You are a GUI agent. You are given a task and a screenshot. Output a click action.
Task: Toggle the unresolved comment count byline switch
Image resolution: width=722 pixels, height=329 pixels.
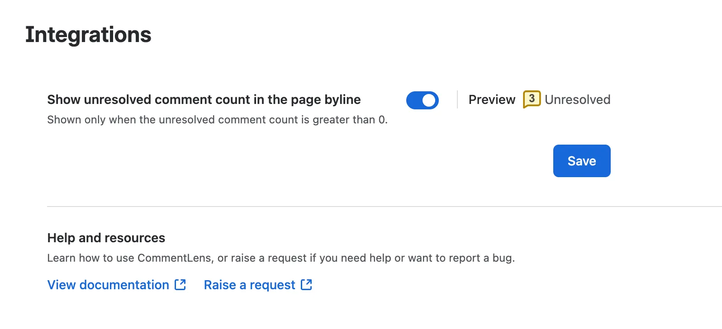[422, 100]
